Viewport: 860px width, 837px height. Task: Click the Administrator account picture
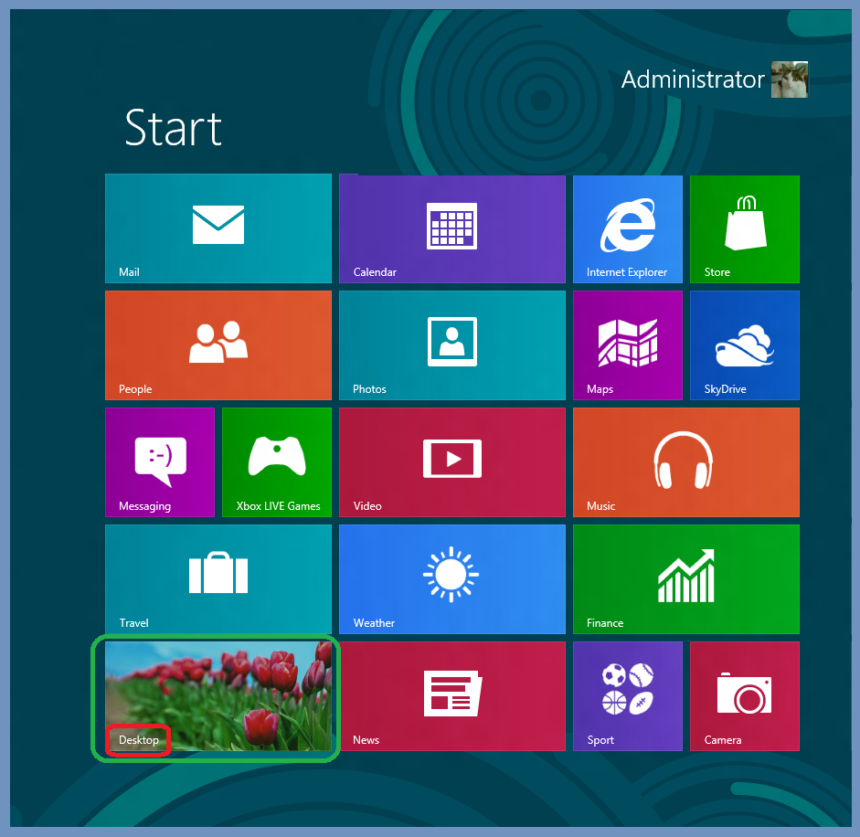coord(790,79)
